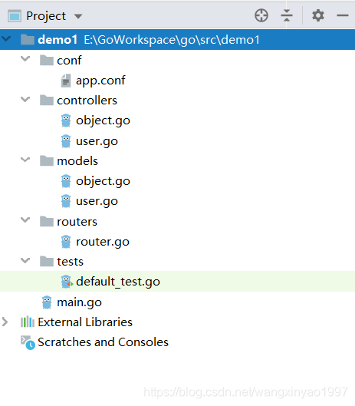Click the Collapse All icon

[x=287, y=15]
